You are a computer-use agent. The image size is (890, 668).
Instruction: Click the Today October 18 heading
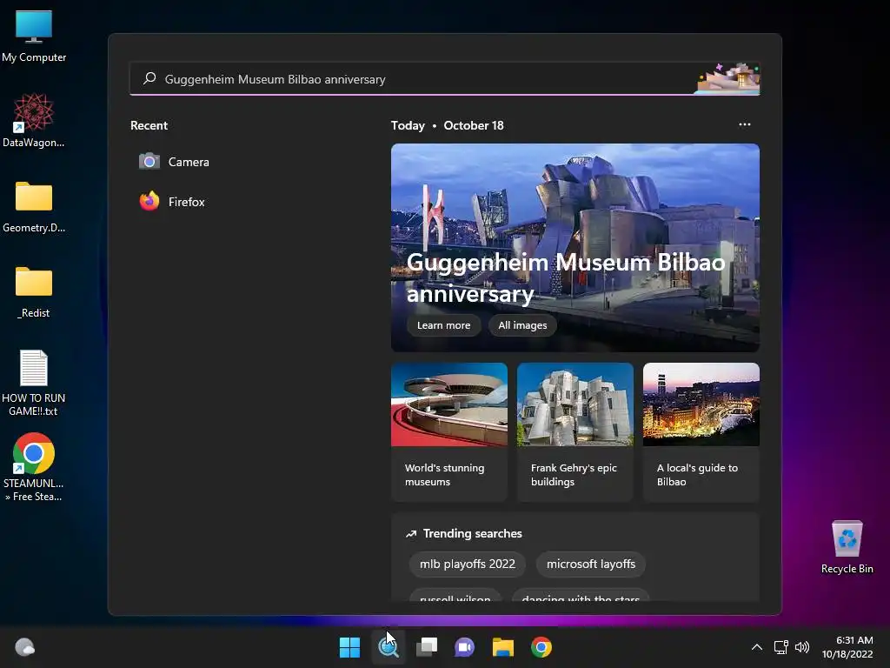[x=448, y=125]
